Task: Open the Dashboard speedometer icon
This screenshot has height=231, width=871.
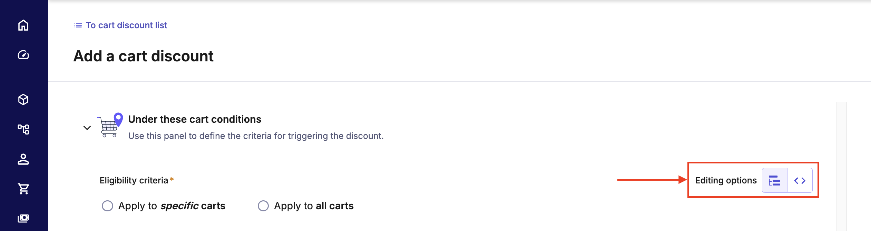Action: 23,55
